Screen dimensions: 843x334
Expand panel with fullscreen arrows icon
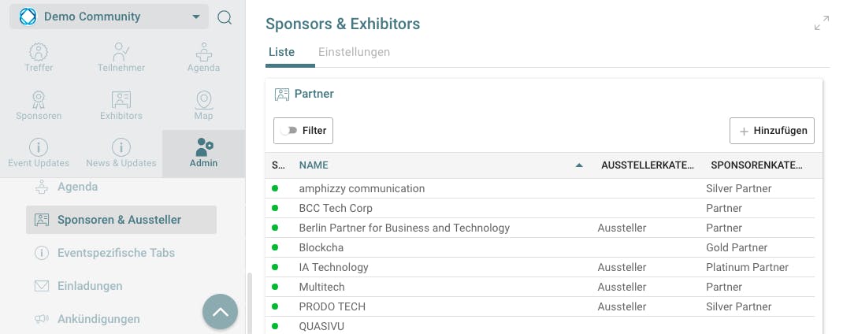[821, 24]
